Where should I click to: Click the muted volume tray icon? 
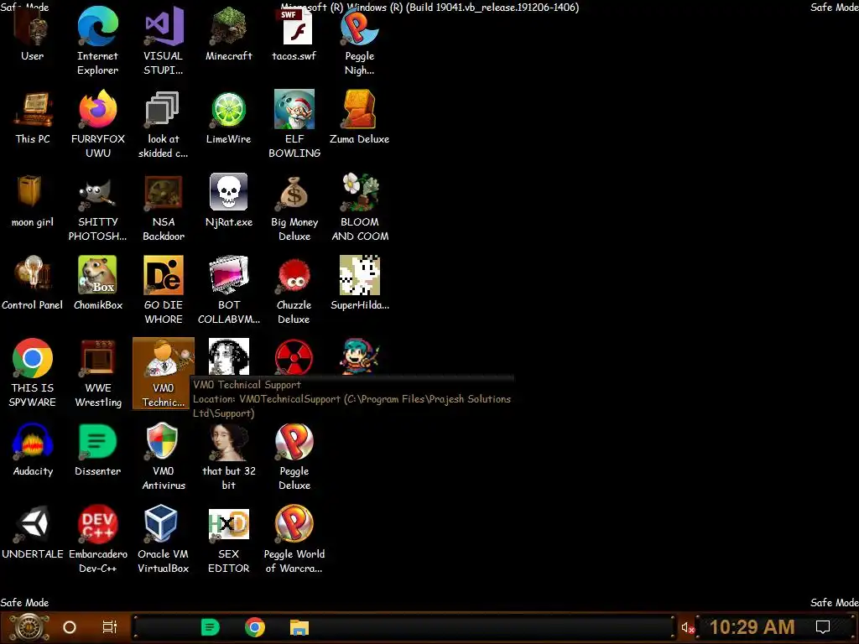pos(688,628)
